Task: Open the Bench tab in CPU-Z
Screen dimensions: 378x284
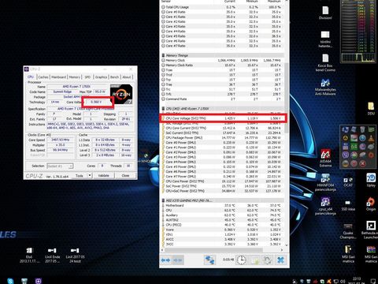Action: [114, 77]
